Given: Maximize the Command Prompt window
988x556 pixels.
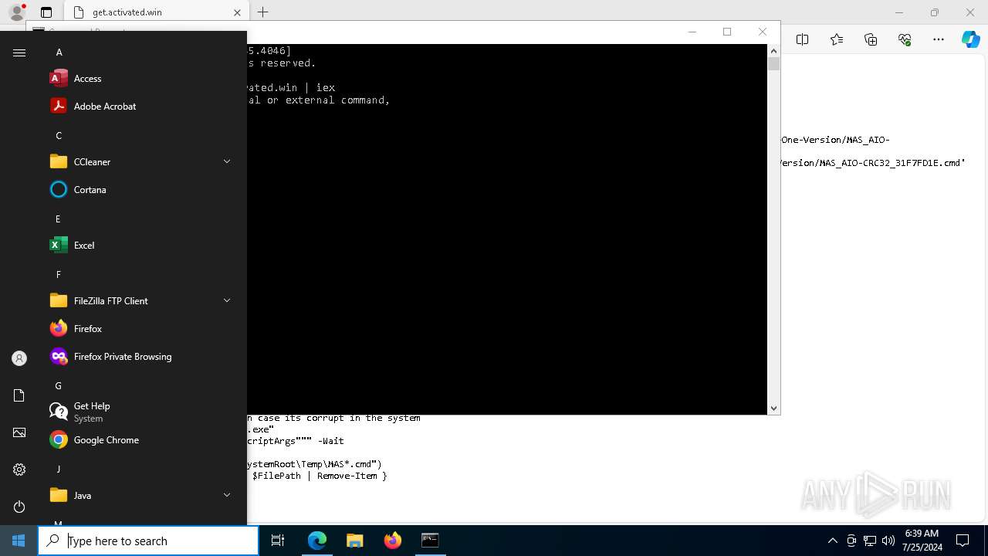Looking at the screenshot, I should 727,32.
